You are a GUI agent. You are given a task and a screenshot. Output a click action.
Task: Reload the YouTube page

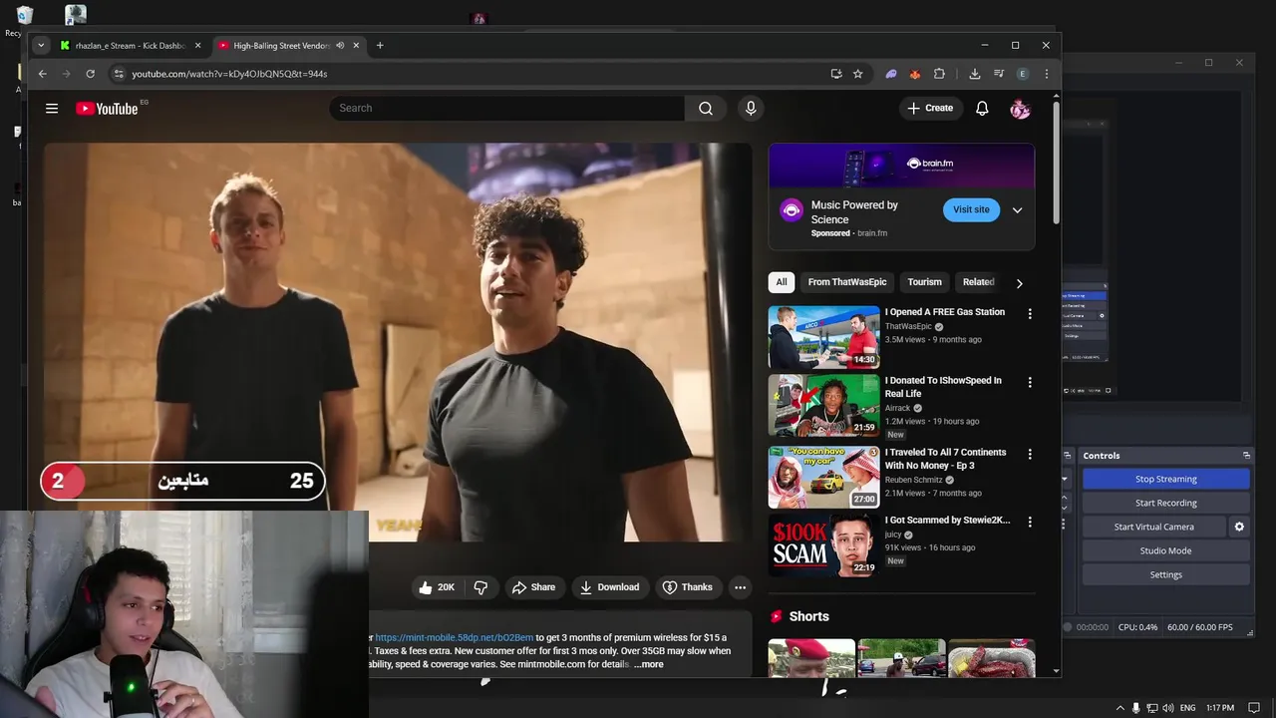point(90,74)
